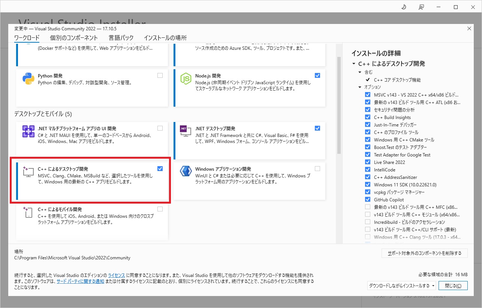The height and width of the screenshot is (308, 482).
Task: Uncheck the IntelliCode option
Action: (x=367, y=170)
